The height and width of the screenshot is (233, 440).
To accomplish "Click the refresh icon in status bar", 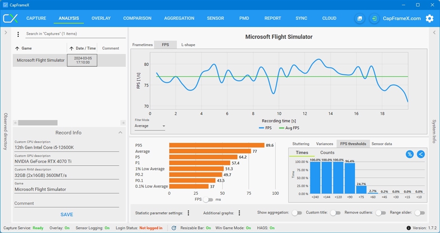I will [x=174, y=228].
